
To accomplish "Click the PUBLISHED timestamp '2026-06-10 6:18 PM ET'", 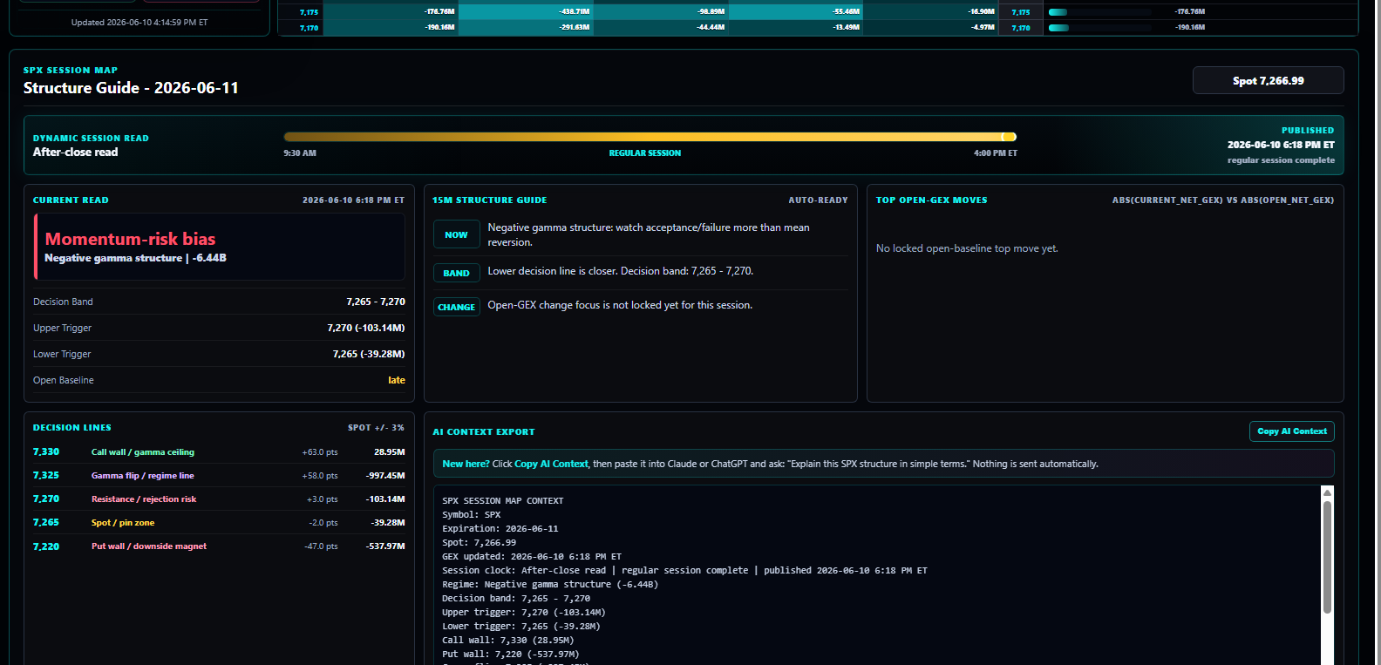I will pyautogui.click(x=1281, y=145).
